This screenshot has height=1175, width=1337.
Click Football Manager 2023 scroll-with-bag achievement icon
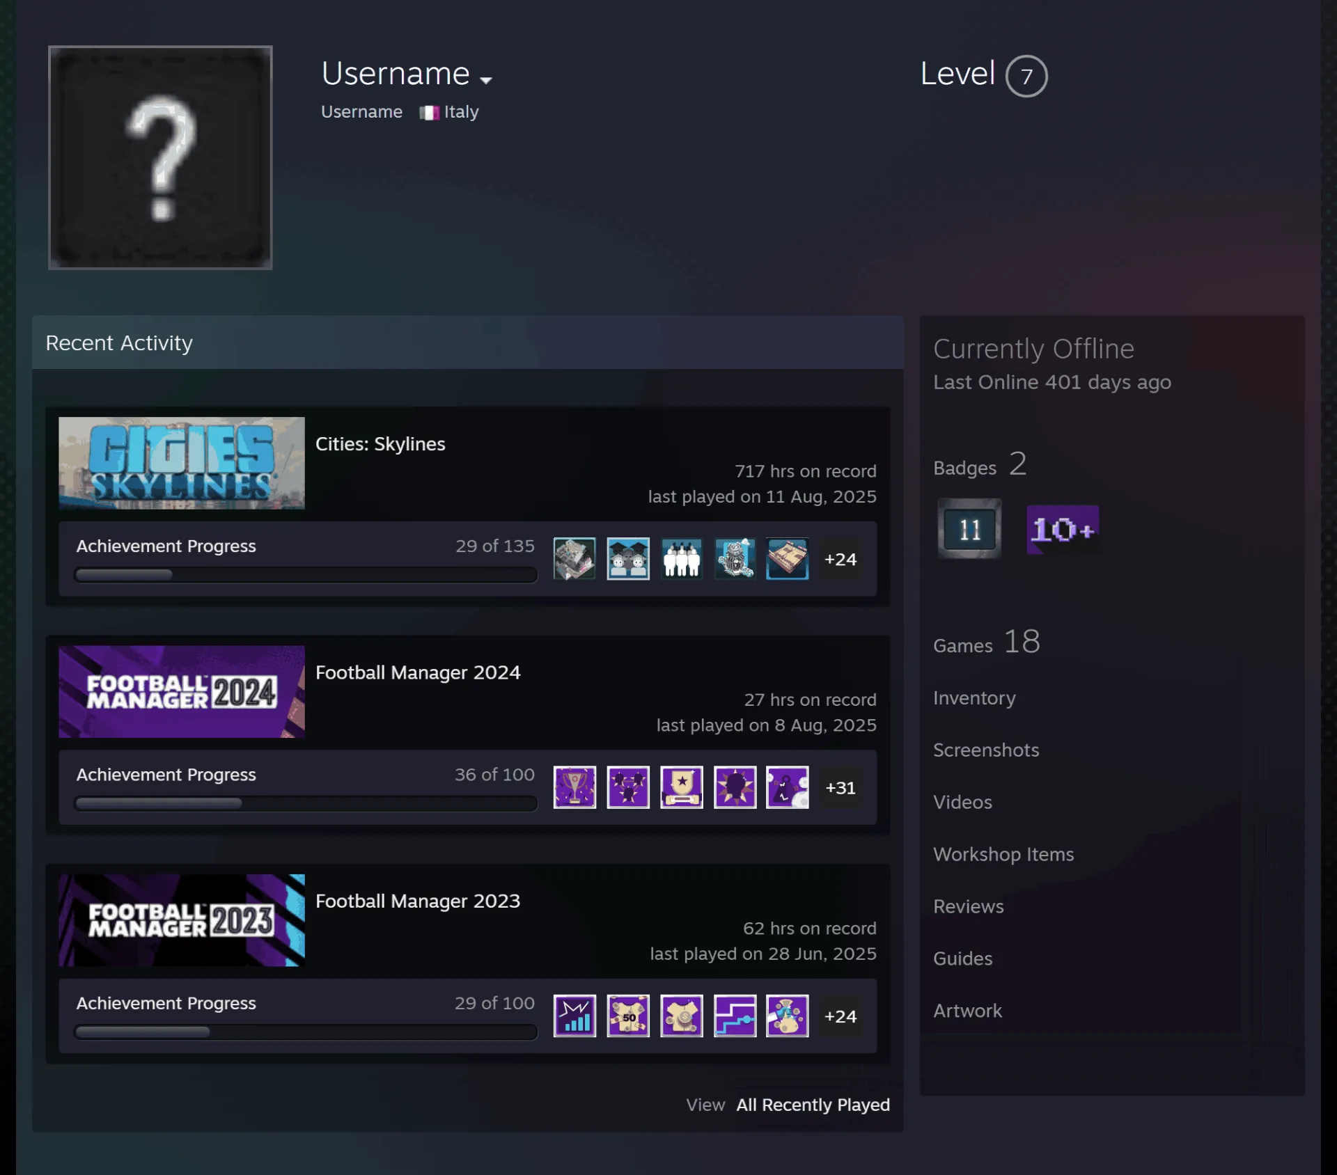(788, 1016)
